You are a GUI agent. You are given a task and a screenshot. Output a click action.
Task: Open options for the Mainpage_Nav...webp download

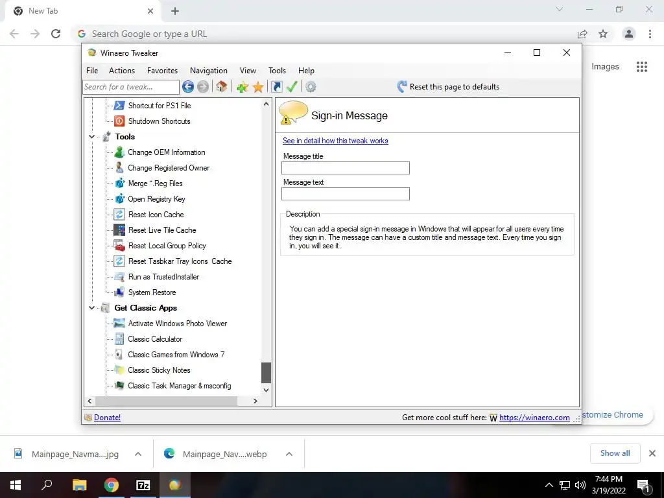(289, 454)
